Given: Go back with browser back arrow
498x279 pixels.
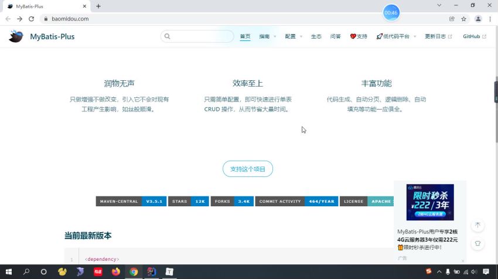Looking at the screenshot, I should [x=8, y=19].
